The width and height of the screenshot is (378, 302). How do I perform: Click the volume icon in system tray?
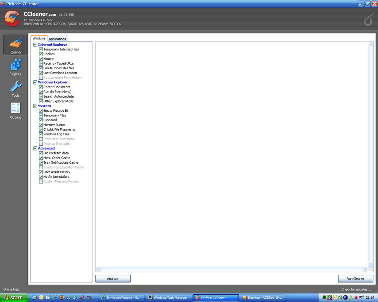[361, 297]
